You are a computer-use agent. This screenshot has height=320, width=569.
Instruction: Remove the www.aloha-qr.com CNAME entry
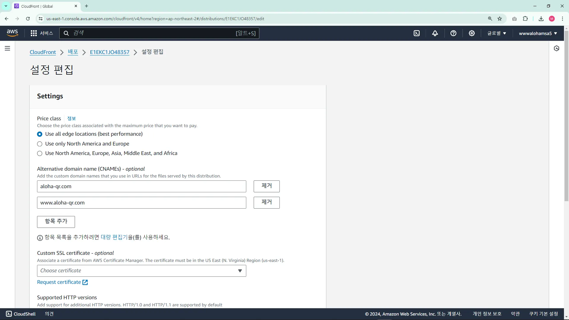tap(266, 202)
